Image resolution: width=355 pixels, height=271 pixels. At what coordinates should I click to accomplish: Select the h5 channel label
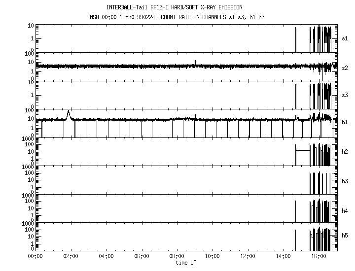pyautogui.click(x=345, y=236)
